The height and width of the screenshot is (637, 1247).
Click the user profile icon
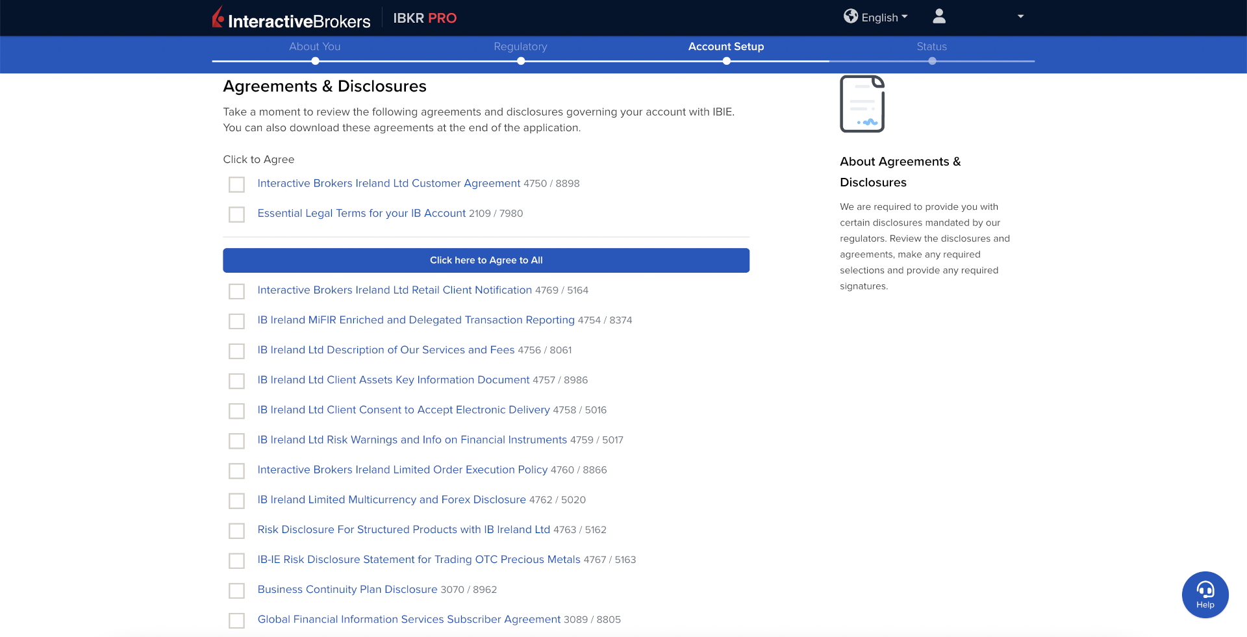[x=938, y=17]
